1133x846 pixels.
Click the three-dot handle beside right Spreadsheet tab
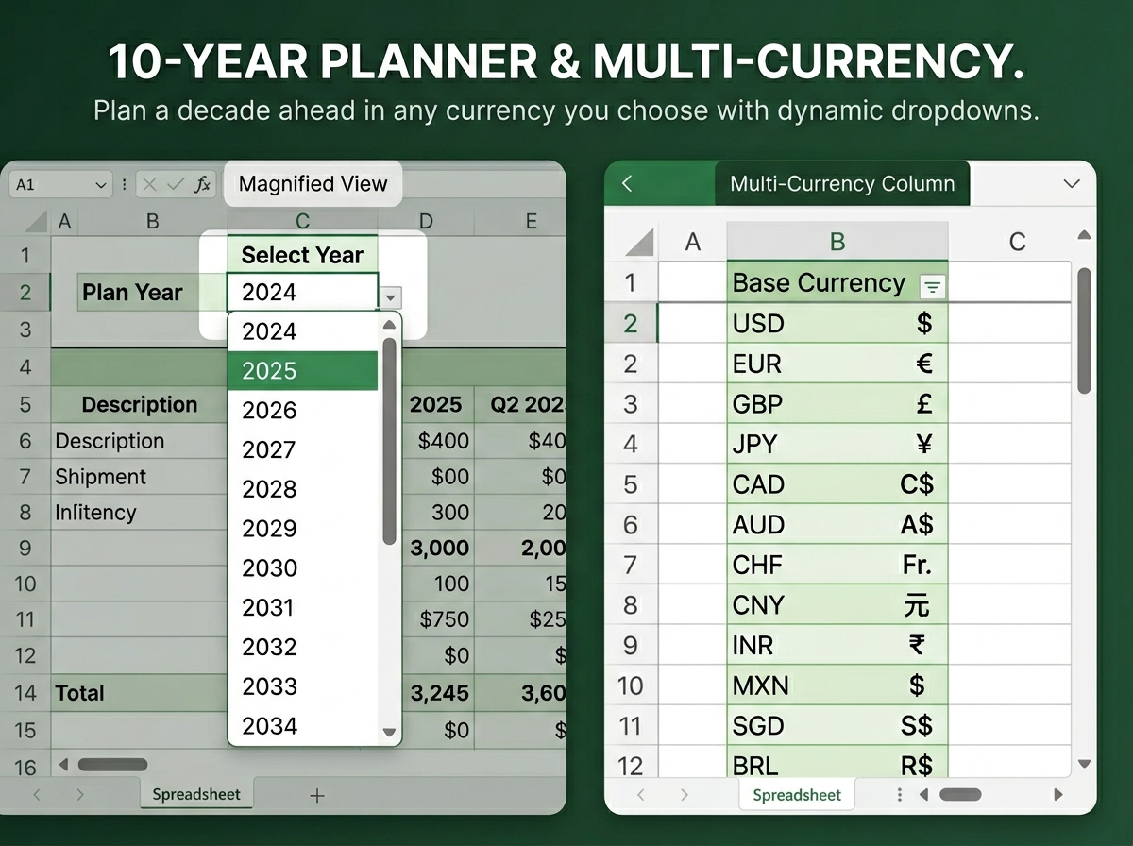click(900, 795)
